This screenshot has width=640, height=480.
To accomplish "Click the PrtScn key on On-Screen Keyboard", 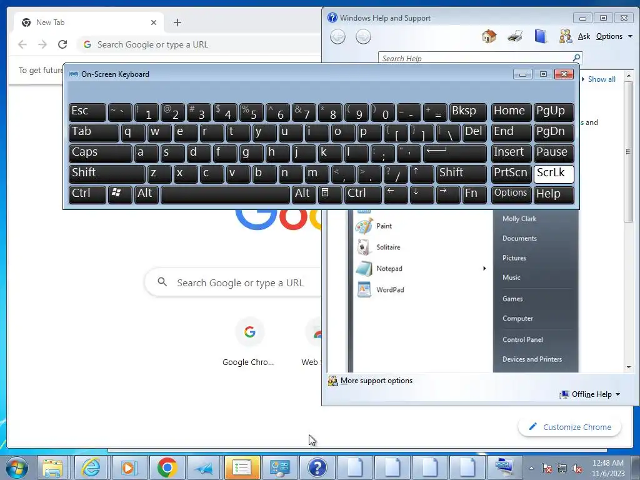I will [x=511, y=174].
